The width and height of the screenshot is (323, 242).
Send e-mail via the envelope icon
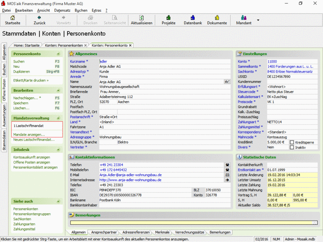pyautogui.click(x=227, y=175)
